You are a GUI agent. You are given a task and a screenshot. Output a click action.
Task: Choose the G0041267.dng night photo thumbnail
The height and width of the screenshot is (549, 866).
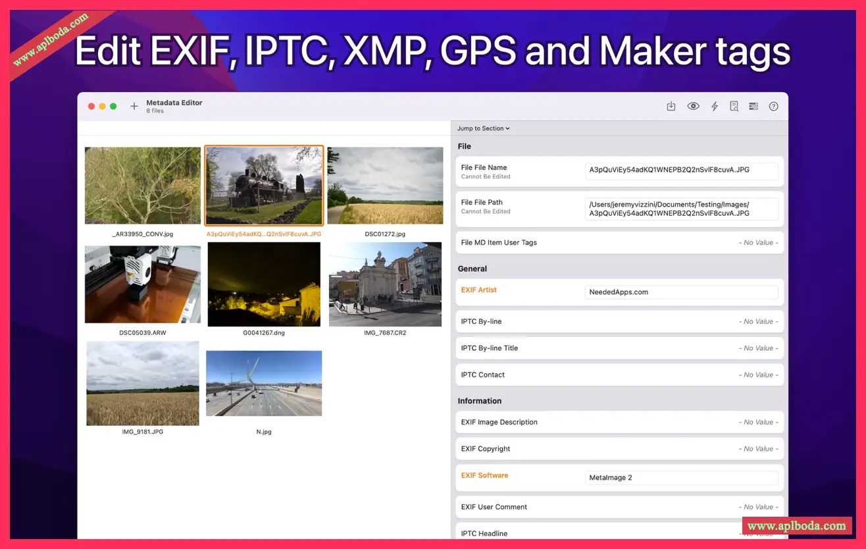pos(264,284)
